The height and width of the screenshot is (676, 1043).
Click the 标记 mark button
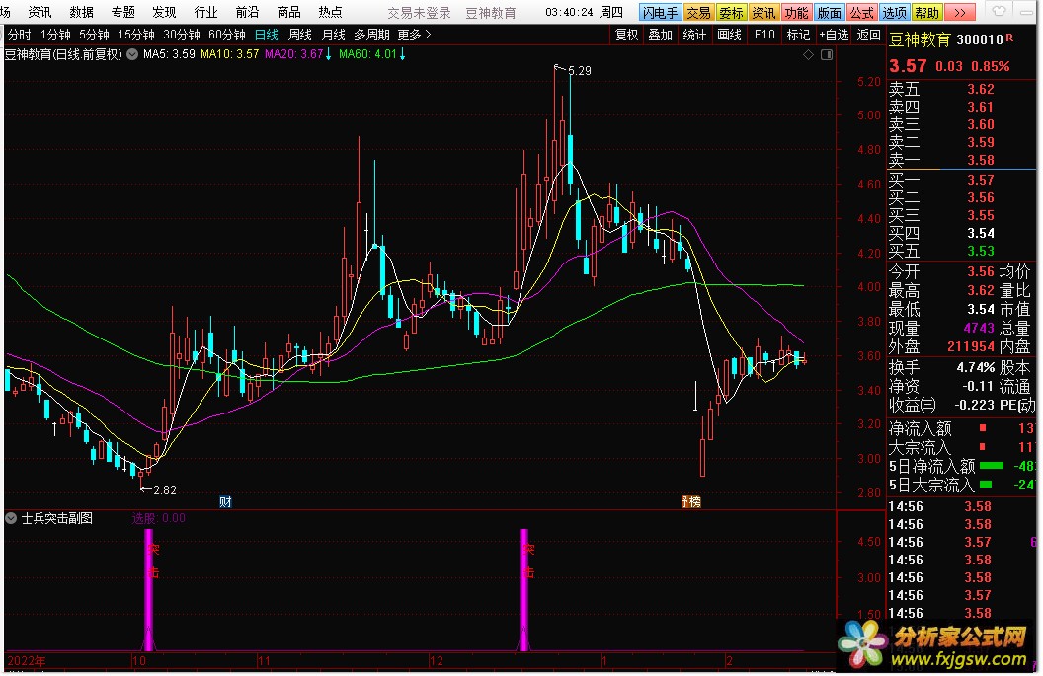click(798, 35)
